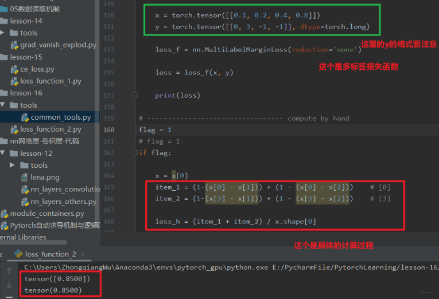The height and width of the screenshot is (299, 439).
Task: Open Pytorch自动求导机制 file icon
Action: coord(4,226)
